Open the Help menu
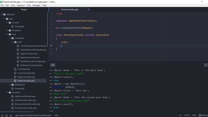Viewport: 208px width, 117px height. (45, 5)
